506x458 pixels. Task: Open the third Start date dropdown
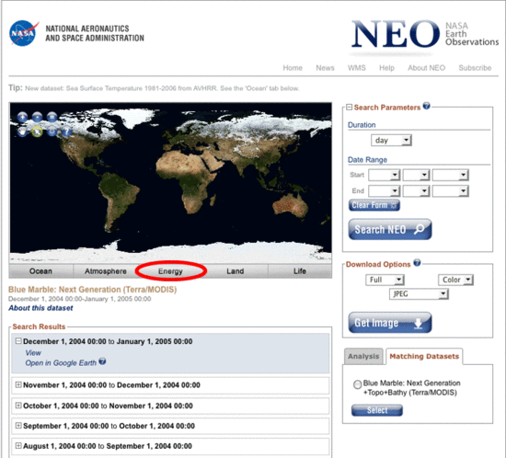(451, 175)
